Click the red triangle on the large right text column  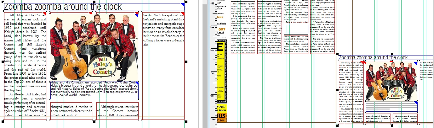coord(183,14)
